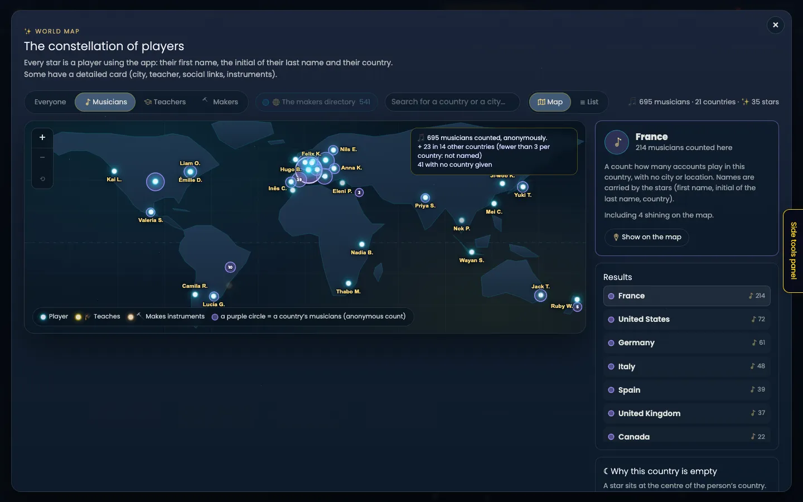Click Wayan S. star marker
The height and width of the screenshot is (502, 803).
coord(472,252)
